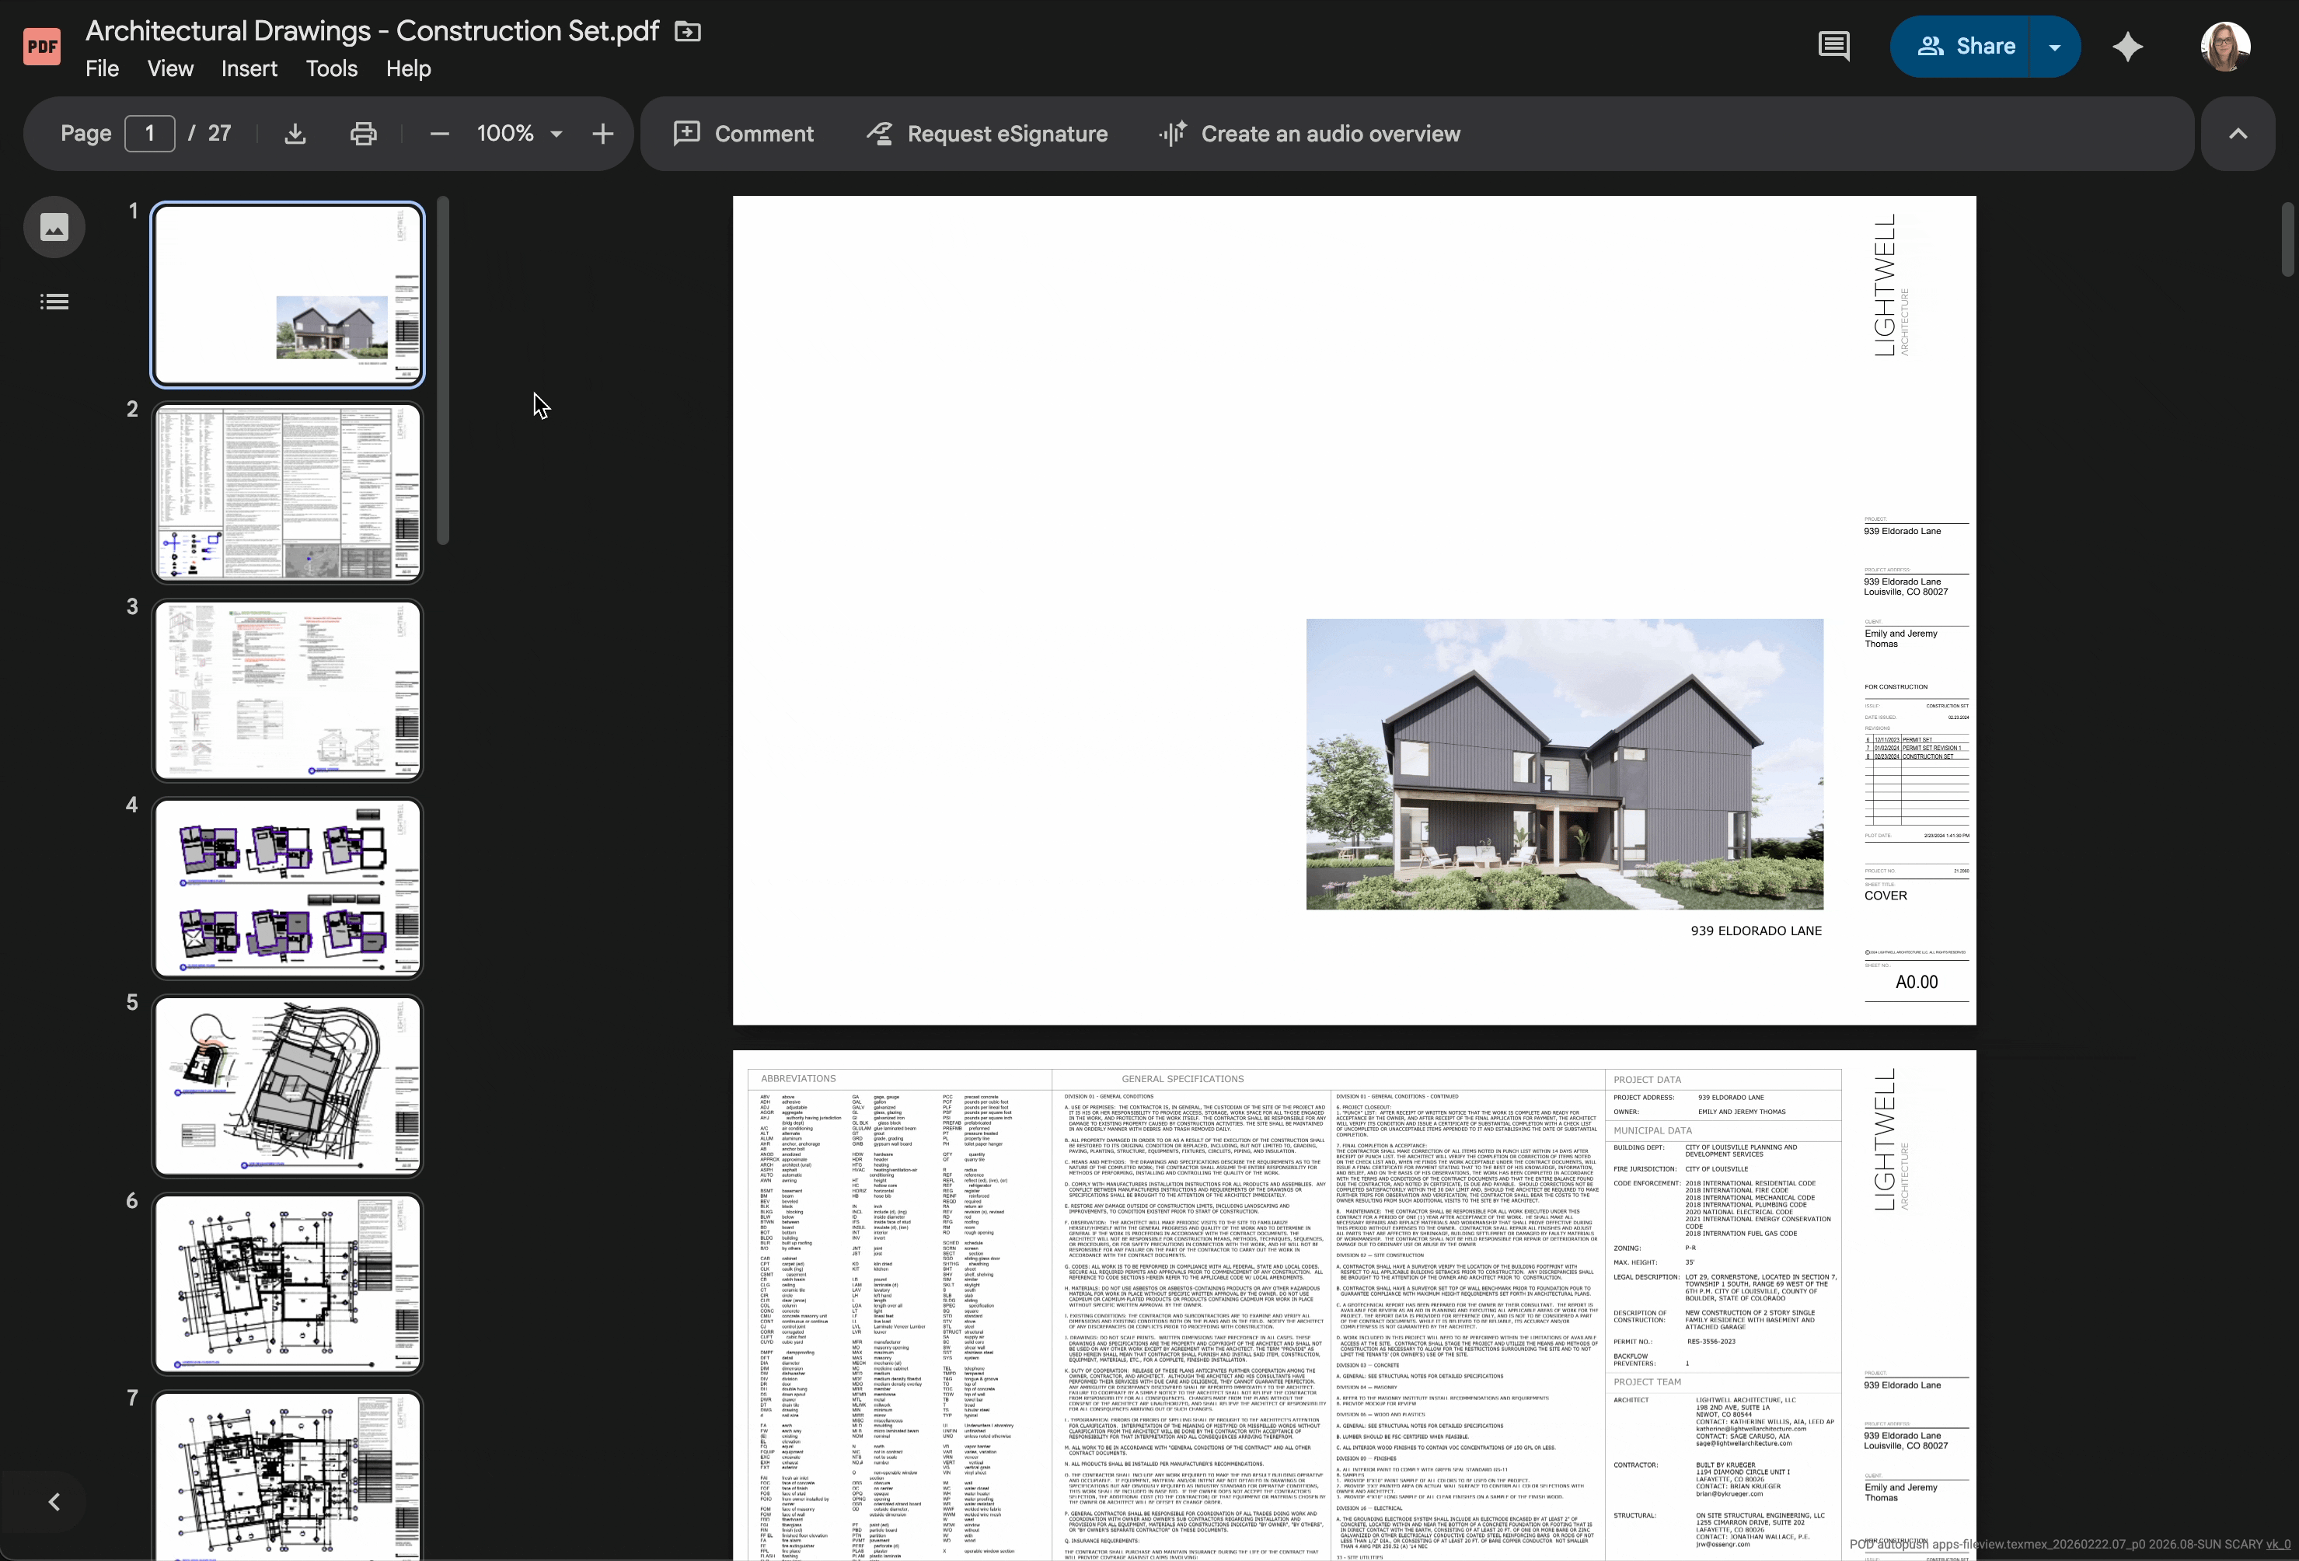Viewport: 2299px width, 1561px height.
Task: Zoom out of the document
Action: coord(438,134)
